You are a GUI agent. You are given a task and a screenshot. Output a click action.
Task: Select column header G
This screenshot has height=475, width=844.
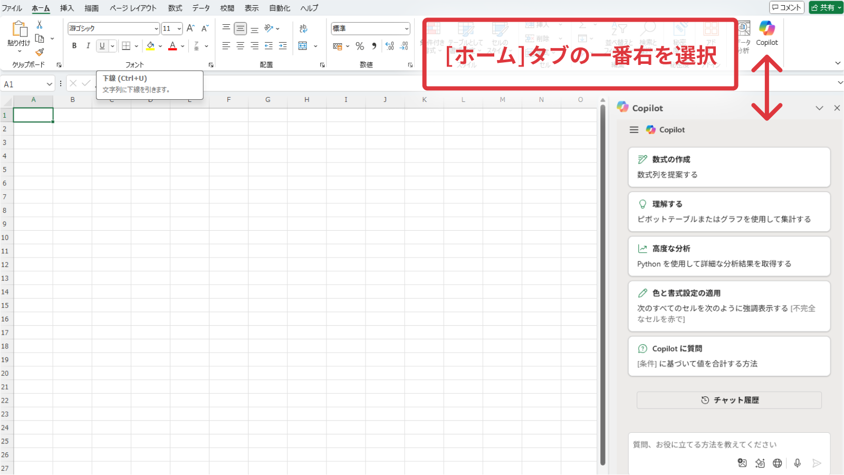click(x=268, y=100)
